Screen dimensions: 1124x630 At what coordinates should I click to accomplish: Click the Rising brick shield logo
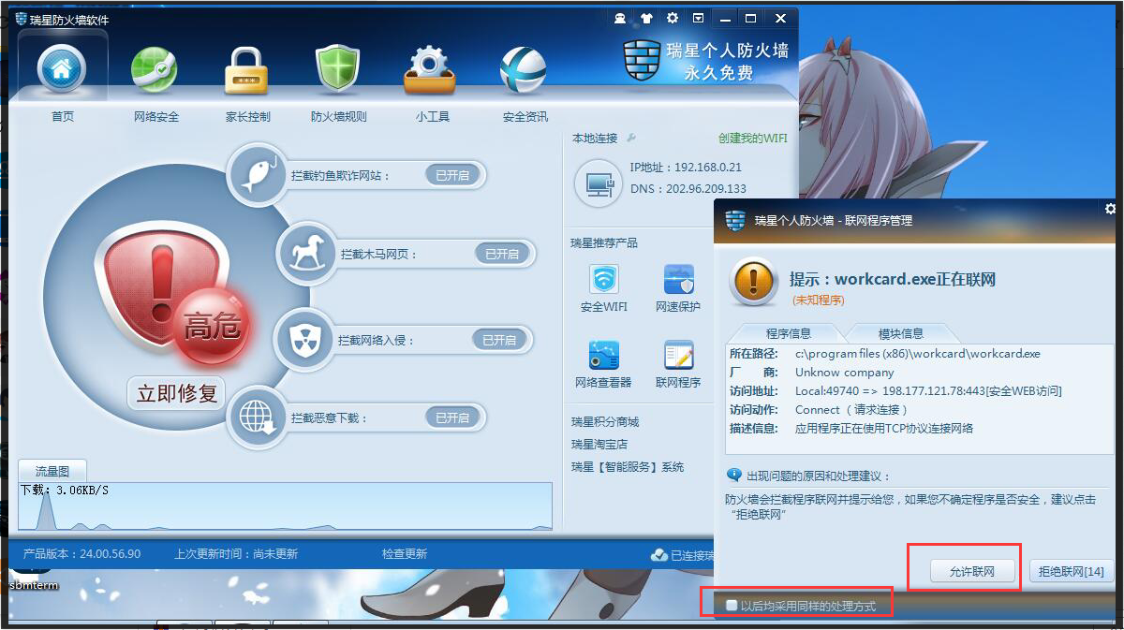(643, 59)
